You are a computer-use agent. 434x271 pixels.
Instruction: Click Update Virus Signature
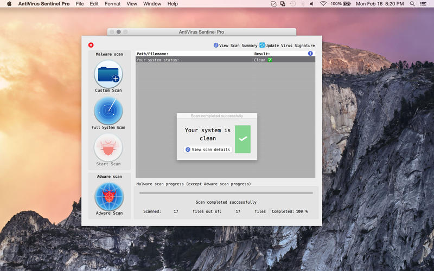tap(287, 46)
